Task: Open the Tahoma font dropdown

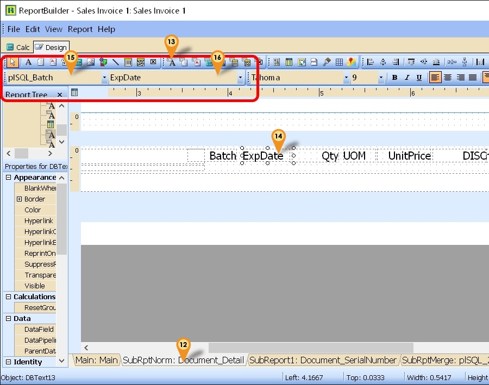Action: pyautogui.click(x=346, y=77)
